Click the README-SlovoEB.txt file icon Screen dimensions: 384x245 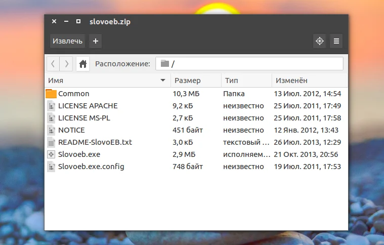point(51,142)
